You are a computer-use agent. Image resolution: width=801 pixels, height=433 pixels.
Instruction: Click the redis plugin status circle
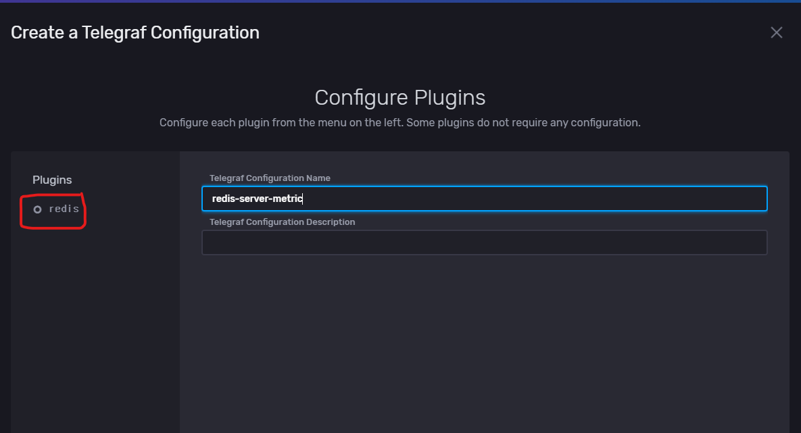point(38,209)
